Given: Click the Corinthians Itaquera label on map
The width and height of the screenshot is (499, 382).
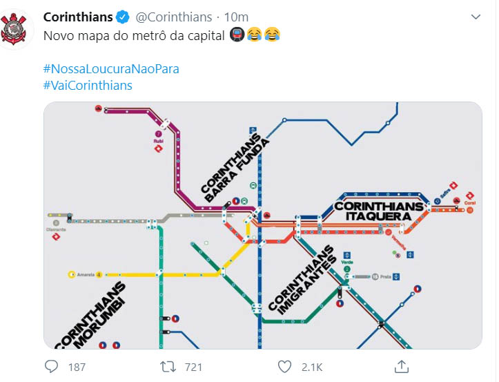Looking at the screenshot, I should (x=378, y=211).
